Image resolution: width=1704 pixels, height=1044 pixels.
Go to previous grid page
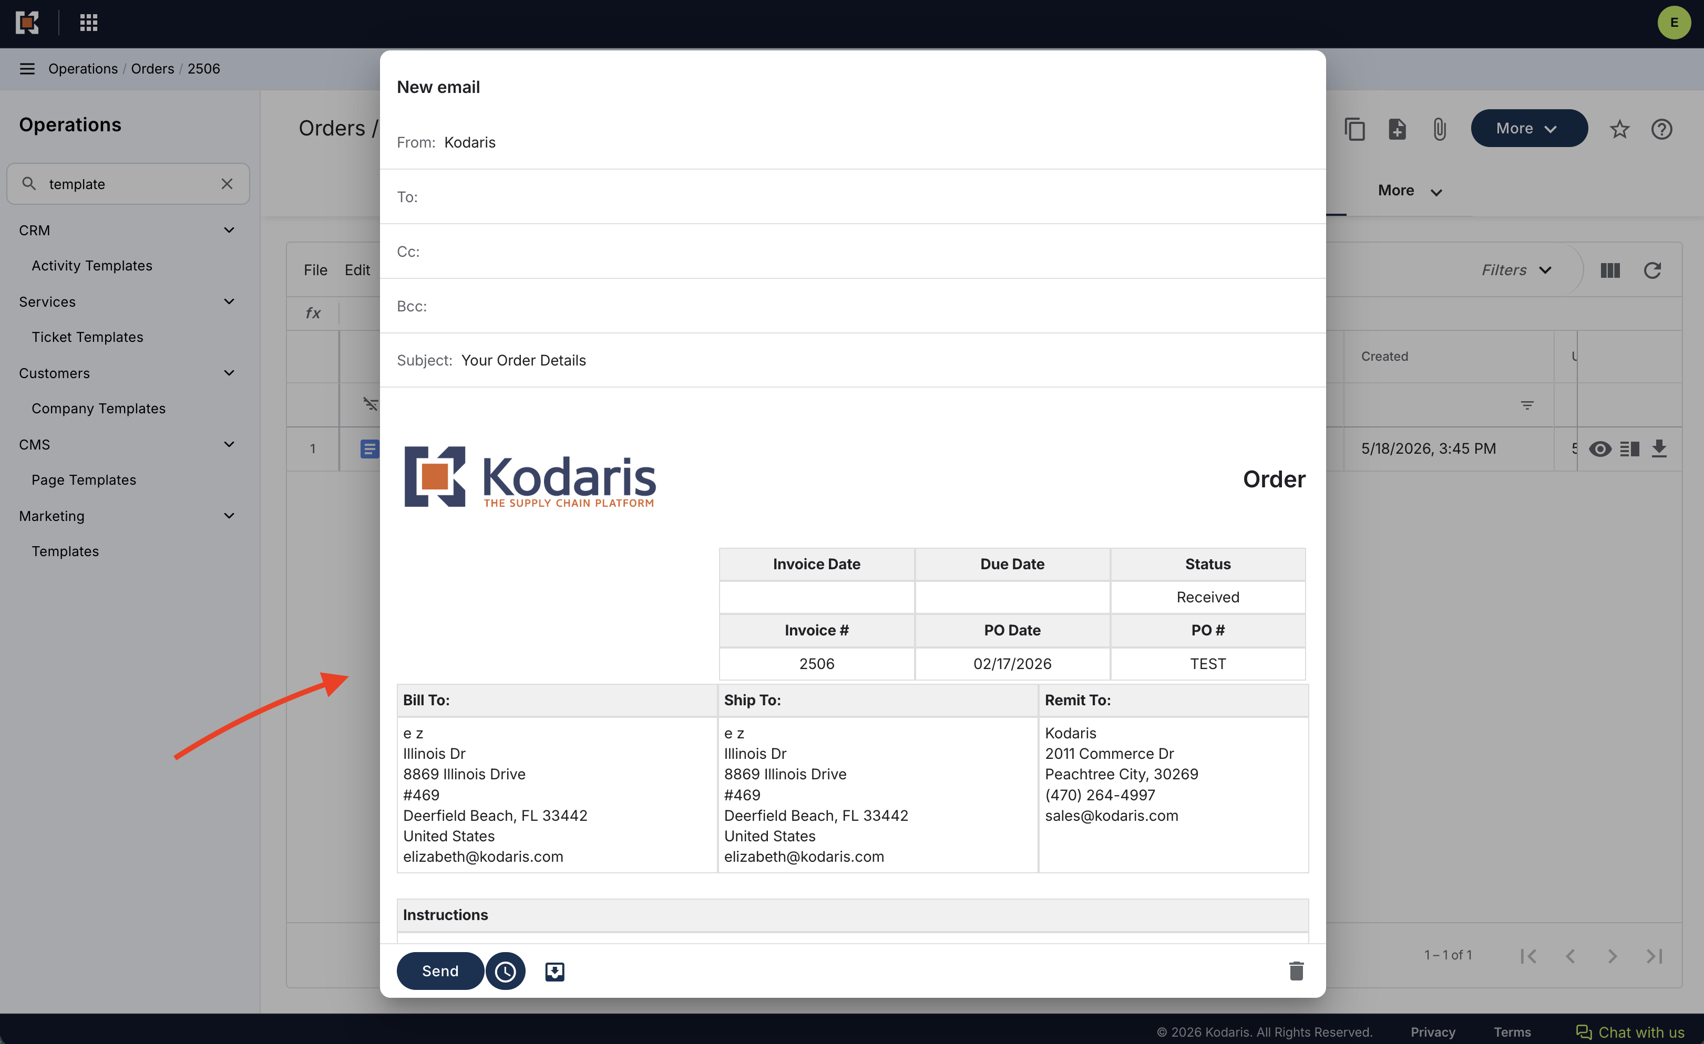pos(1570,956)
